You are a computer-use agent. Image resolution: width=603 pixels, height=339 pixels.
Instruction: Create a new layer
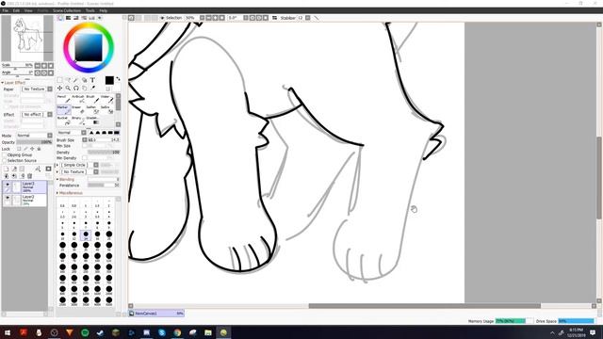point(7,169)
